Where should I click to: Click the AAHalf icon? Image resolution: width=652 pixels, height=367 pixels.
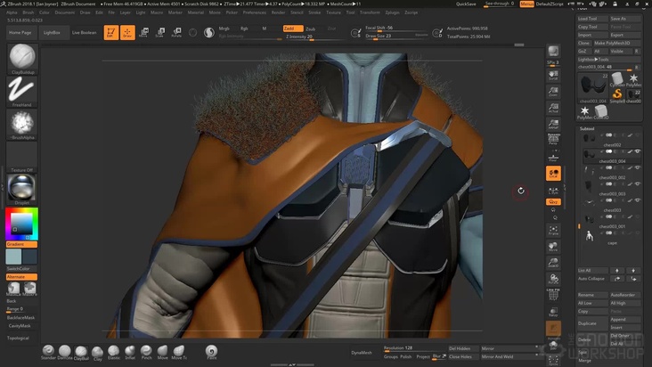pyautogui.click(x=553, y=124)
